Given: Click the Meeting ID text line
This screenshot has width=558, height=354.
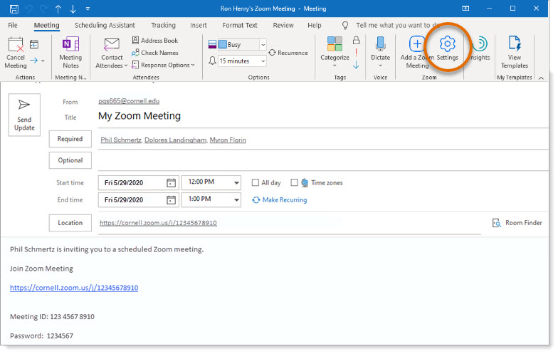Looking at the screenshot, I should pos(52,316).
